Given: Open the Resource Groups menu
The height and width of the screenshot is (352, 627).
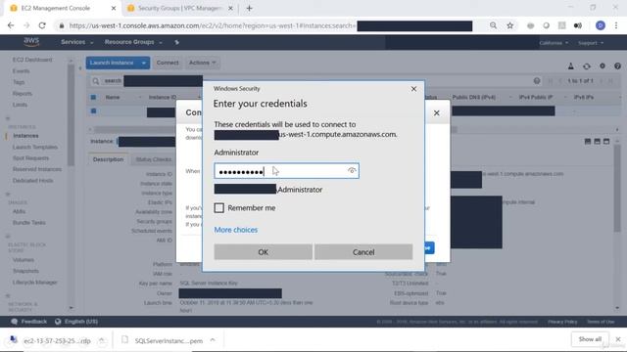Looking at the screenshot, I should pos(133,42).
